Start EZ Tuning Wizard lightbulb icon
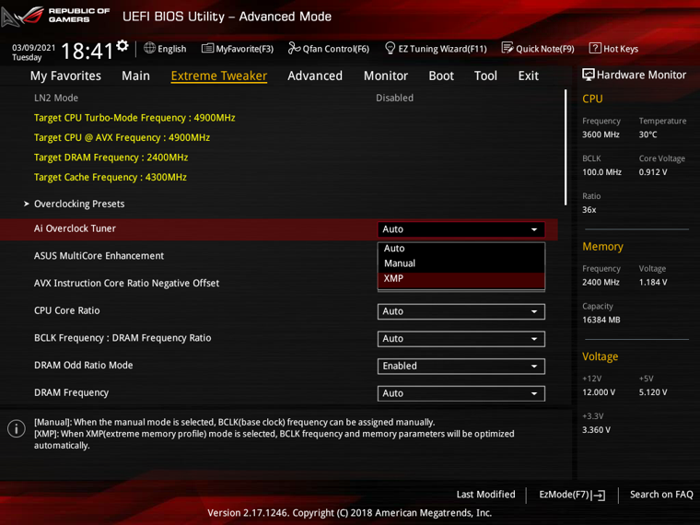The height and width of the screenshot is (525, 700). 390,48
